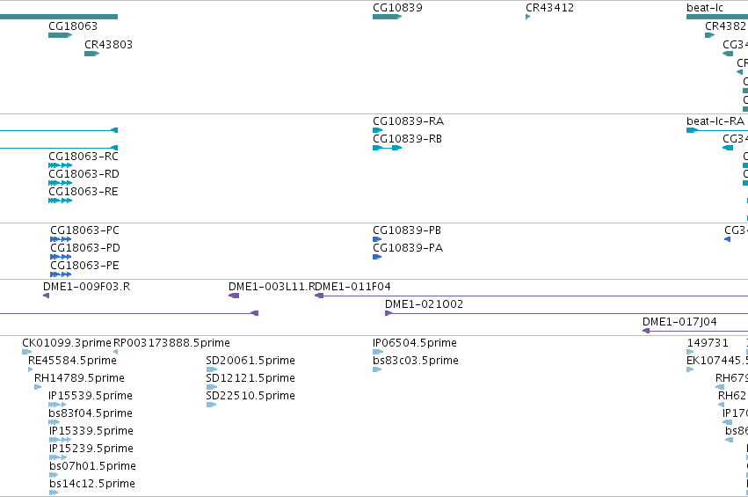Click the beat-Ic-RA transcript label

715,121
